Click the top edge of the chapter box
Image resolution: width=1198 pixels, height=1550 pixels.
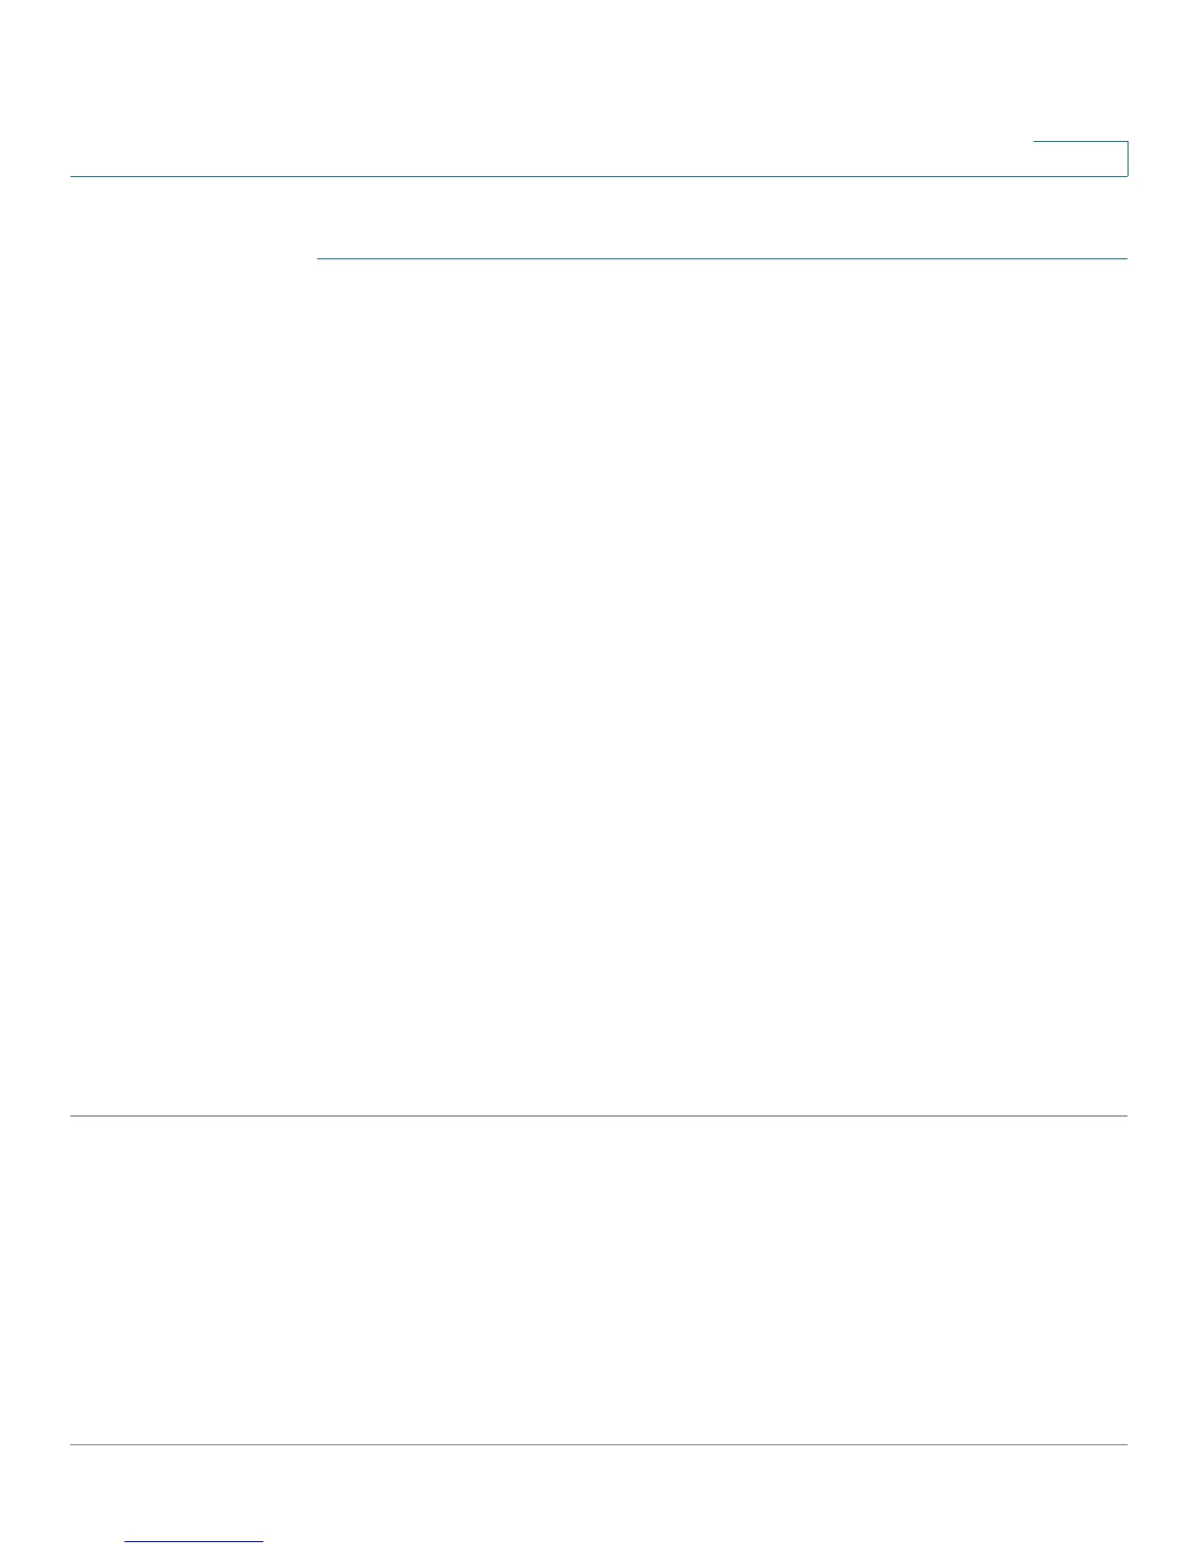[x=1081, y=143]
